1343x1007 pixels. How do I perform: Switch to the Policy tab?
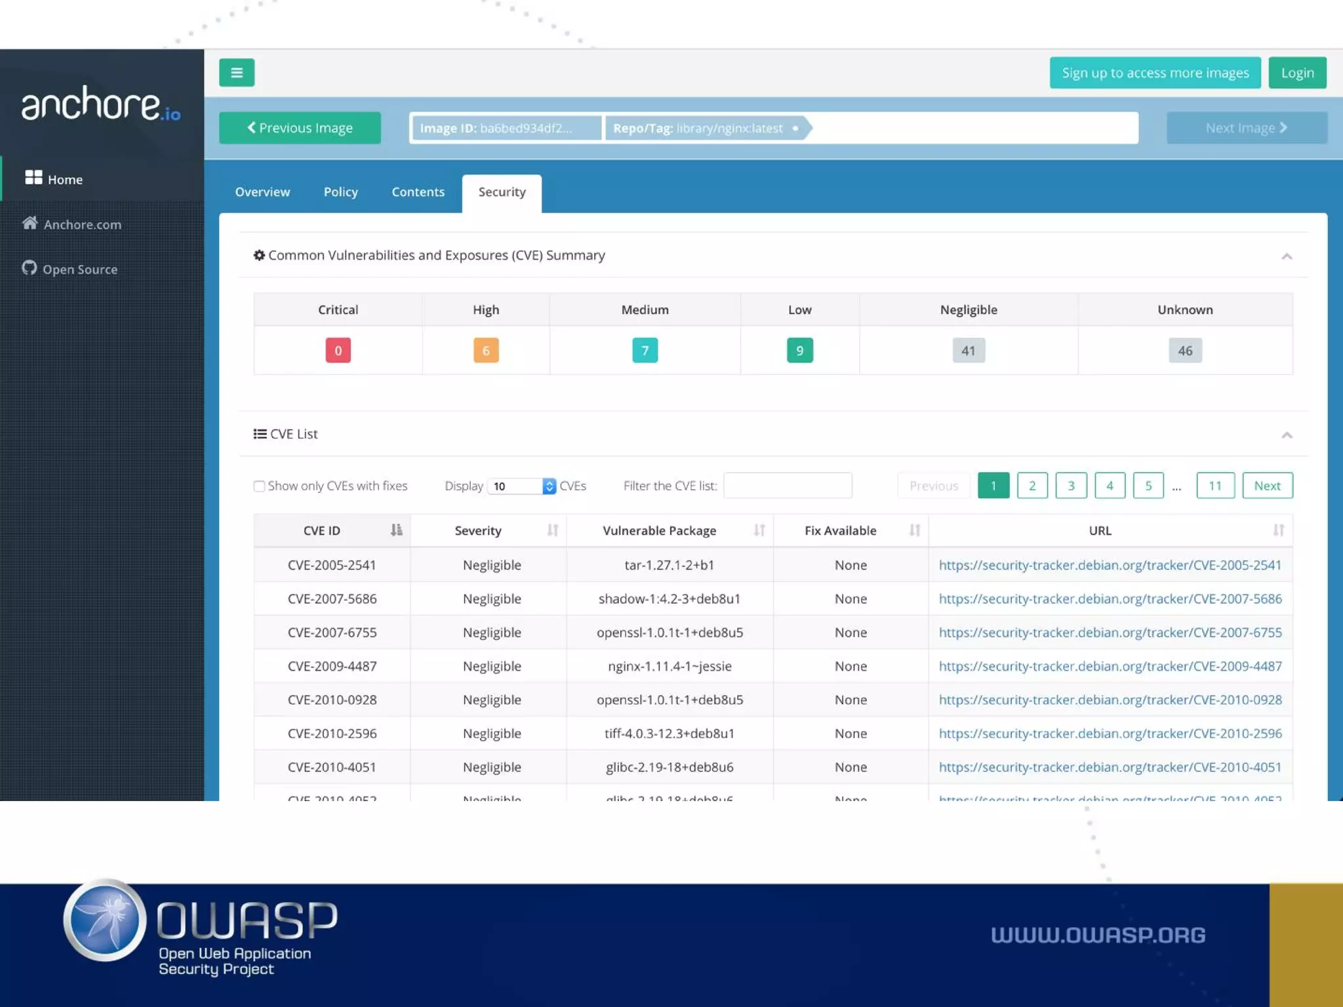340,192
